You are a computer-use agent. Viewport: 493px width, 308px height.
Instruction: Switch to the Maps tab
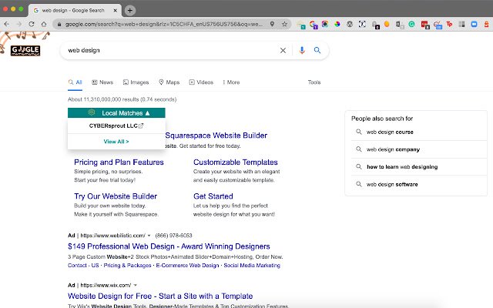pos(169,82)
